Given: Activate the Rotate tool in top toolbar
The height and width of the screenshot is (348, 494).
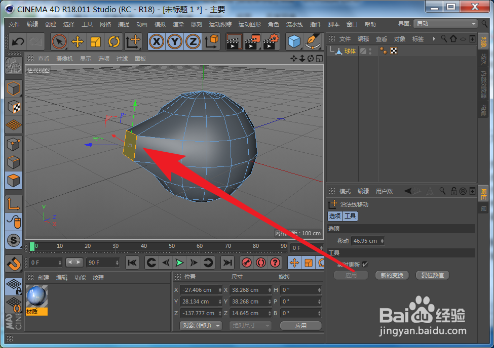Looking at the screenshot, I should [x=113, y=41].
